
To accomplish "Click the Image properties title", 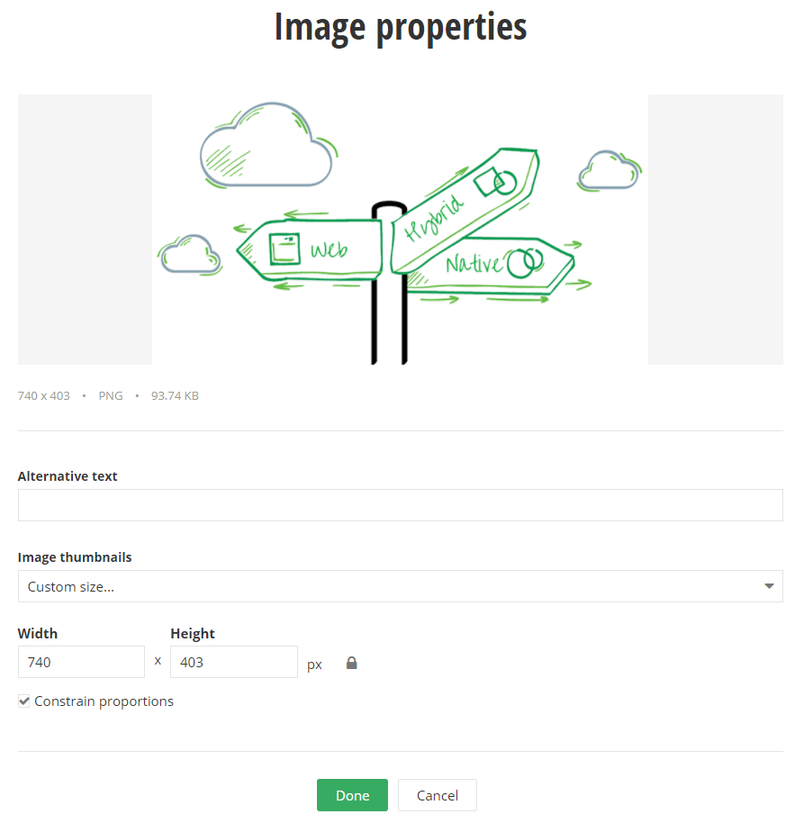I will click(x=401, y=27).
